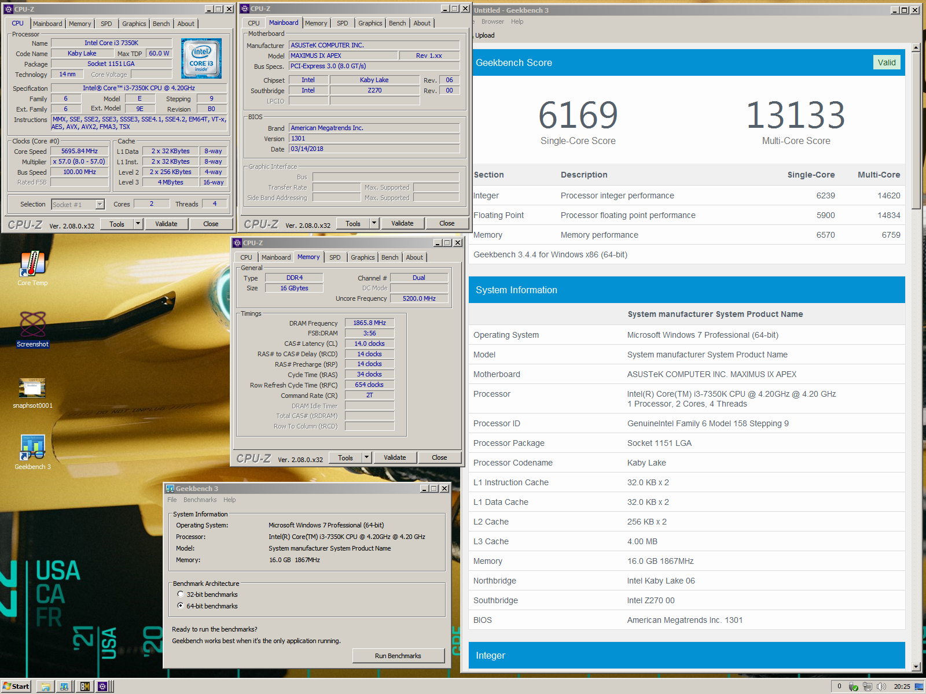Launch Geekbench 3 desktop shortcut

(32, 453)
